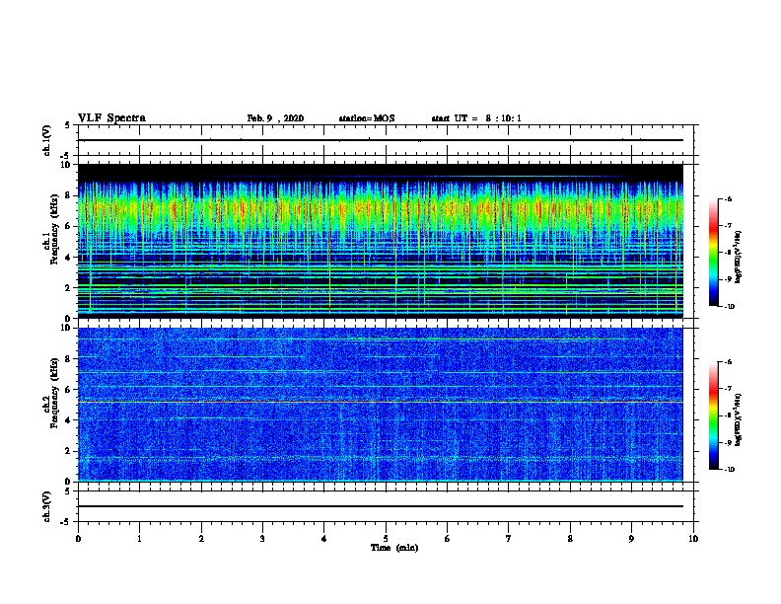Click time axis tick label "5"
Screen dimensions: 781x604
coord(386,538)
